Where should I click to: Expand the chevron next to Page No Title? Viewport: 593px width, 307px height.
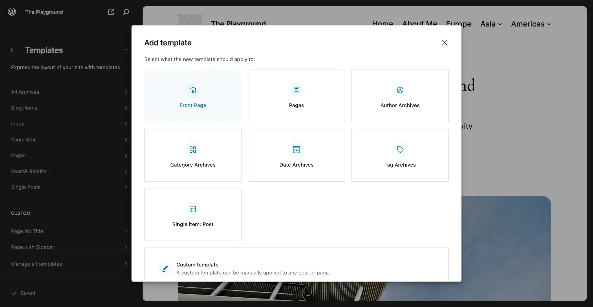coord(126,231)
